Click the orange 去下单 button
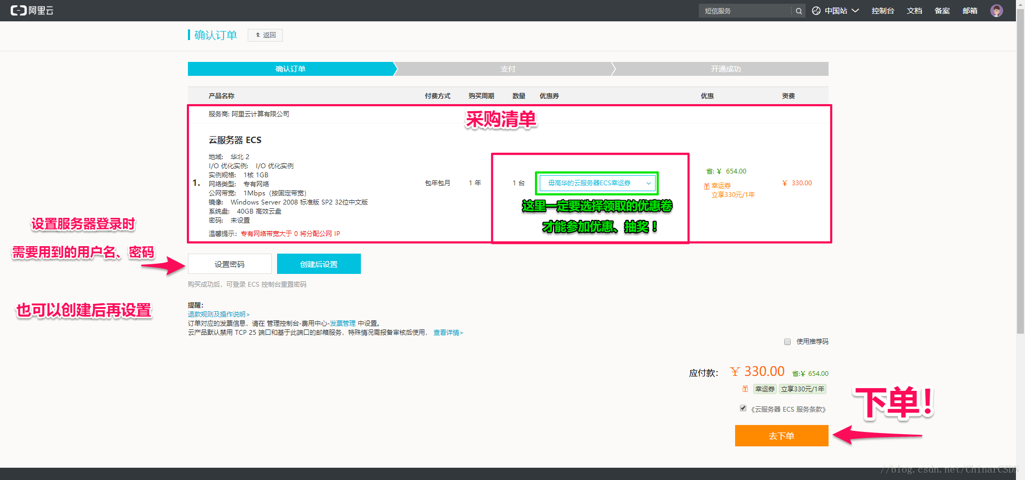This screenshot has width=1025, height=480. pos(782,436)
